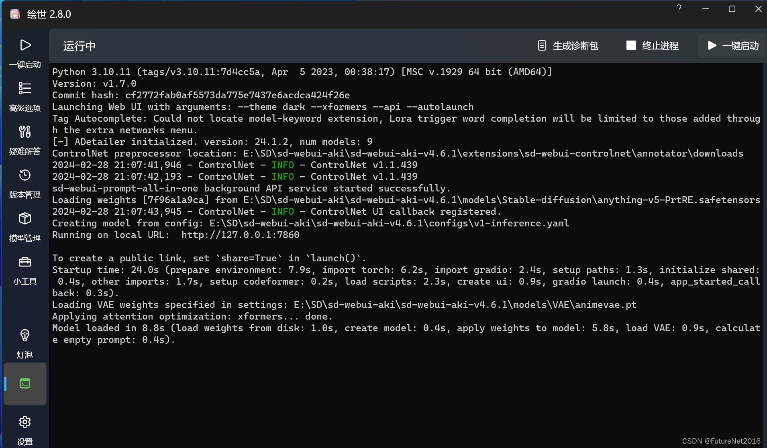Open the 一键启动 sidebar page
Viewport: 767px width, 448px height.
pos(25,53)
